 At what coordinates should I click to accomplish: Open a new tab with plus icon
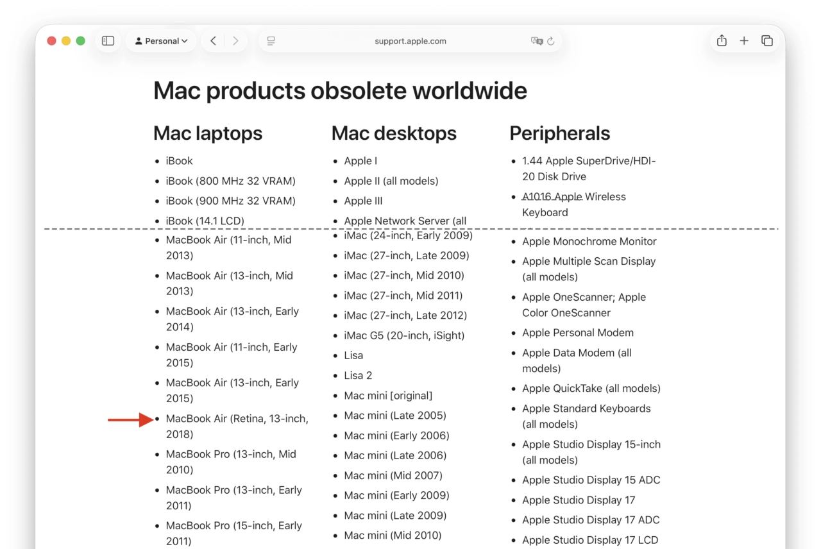tap(744, 41)
